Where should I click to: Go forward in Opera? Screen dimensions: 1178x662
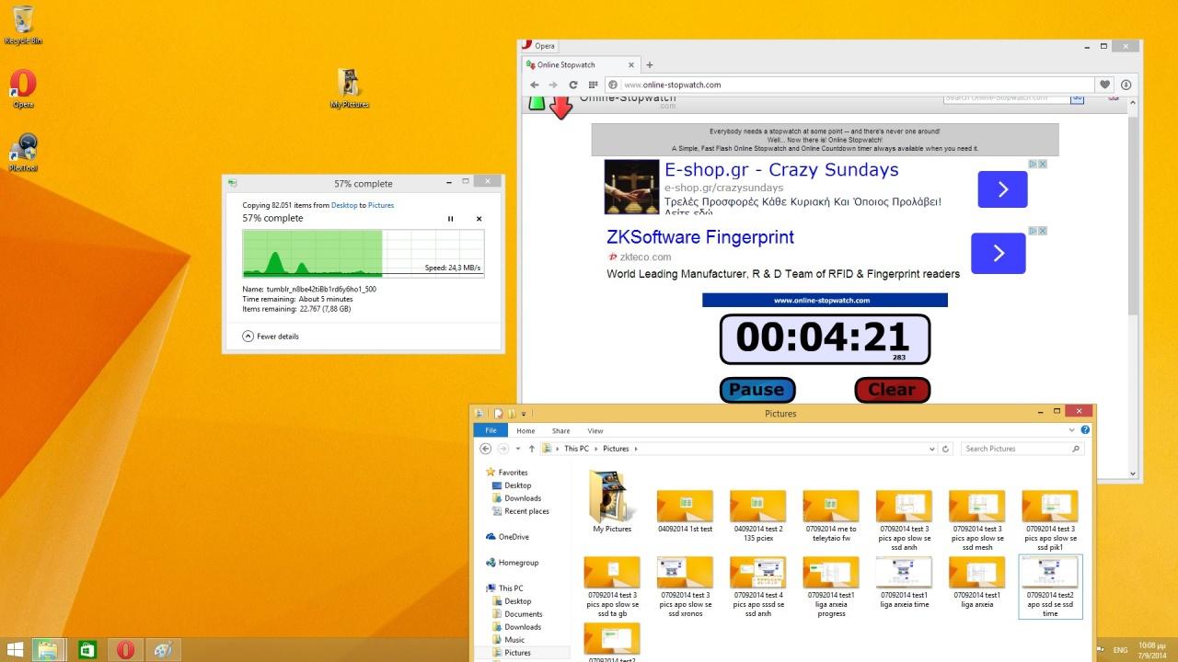pyautogui.click(x=553, y=85)
